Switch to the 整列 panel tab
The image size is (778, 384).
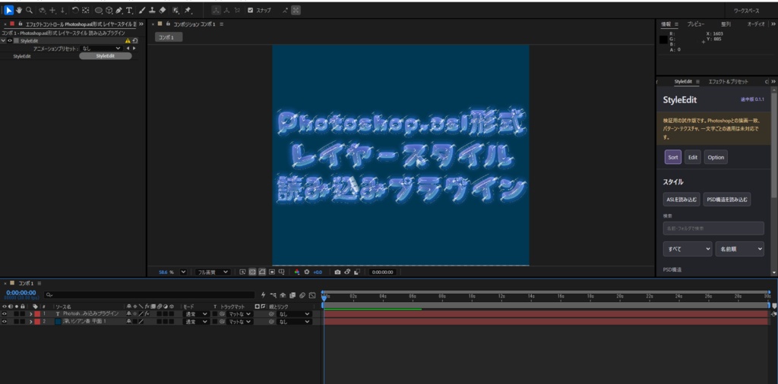click(x=726, y=24)
